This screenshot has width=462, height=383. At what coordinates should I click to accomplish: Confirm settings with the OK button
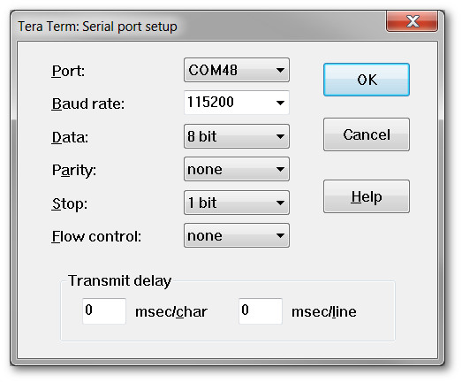coord(367,80)
